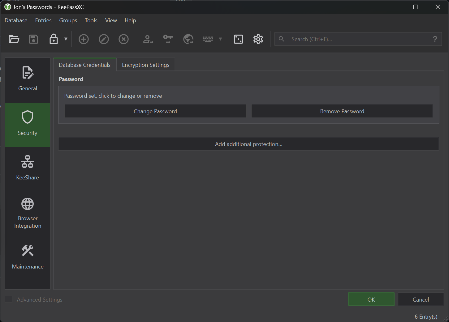The height and width of the screenshot is (322, 449).
Task: Perform Auto-Type using the keyboard icon
Action: click(208, 39)
